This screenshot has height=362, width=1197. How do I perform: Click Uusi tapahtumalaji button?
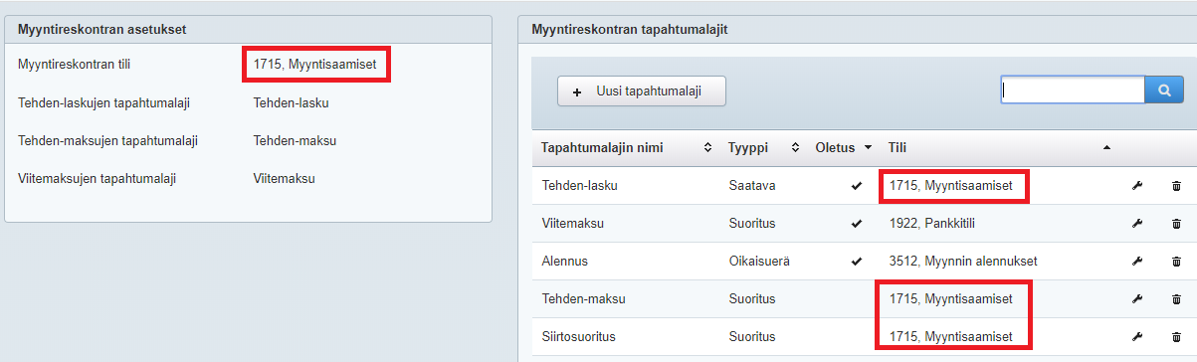(x=641, y=90)
